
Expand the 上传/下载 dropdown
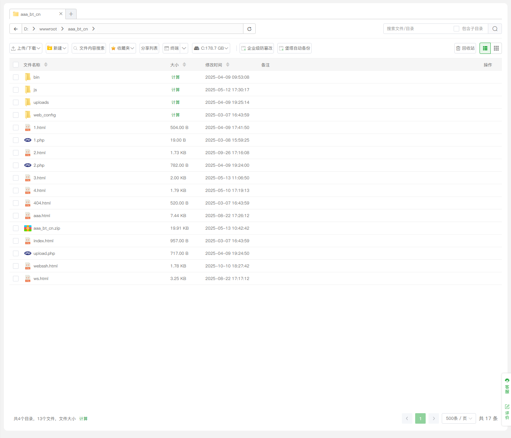tap(26, 48)
